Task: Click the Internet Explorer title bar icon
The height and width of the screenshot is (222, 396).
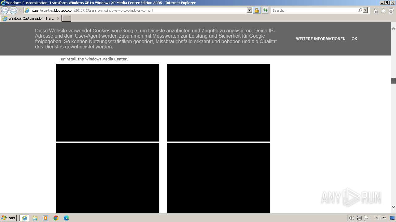Action: tap(3, 3)
